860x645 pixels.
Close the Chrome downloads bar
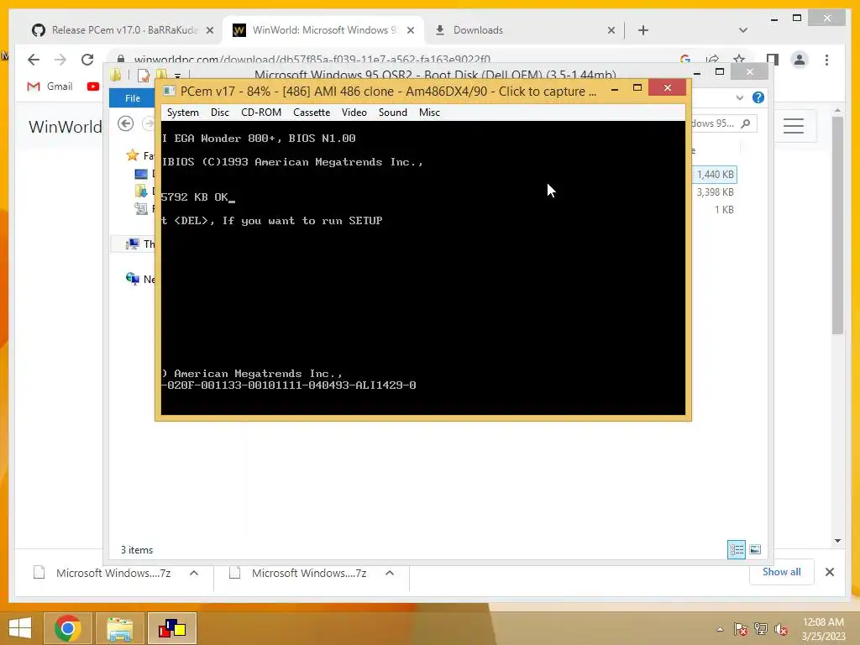[x=829, y=572]
